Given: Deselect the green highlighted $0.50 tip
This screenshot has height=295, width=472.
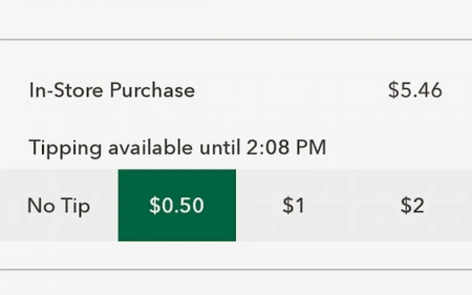Looking at the screenshot, I should click(177, 205).
